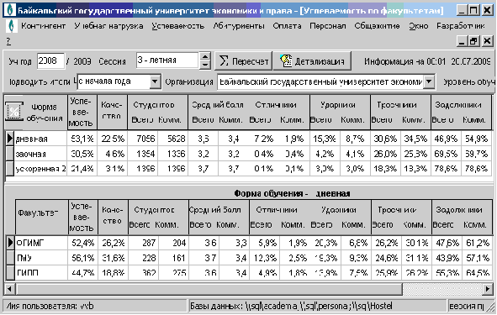Viewport: 497px width, 315px height.
Task: Open the Успеваемость menu
Action: [x=177, y=26]
